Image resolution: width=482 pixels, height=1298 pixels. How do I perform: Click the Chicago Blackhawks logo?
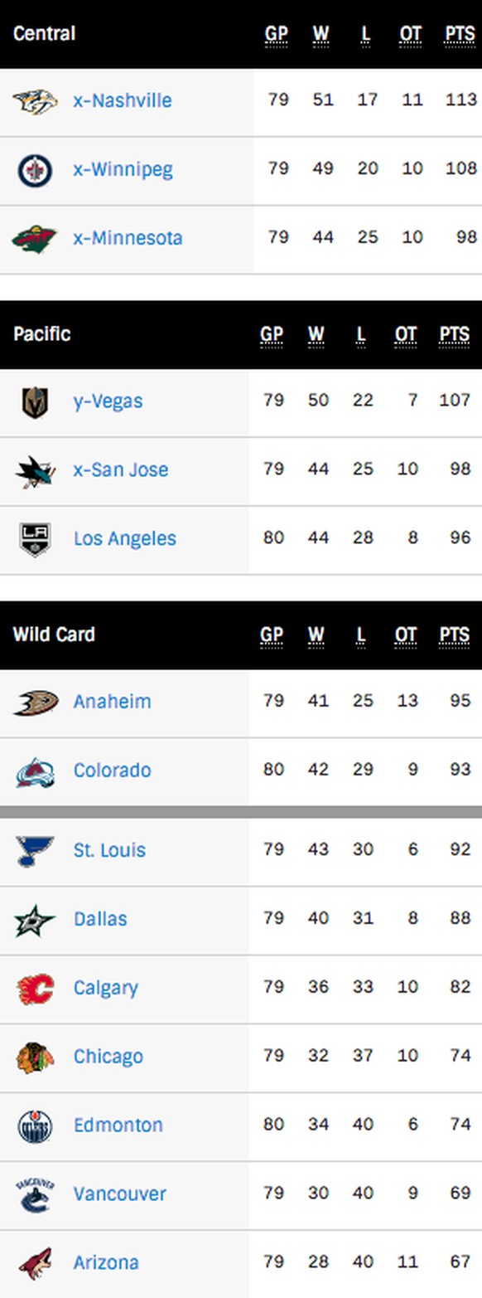pyautogui.click(x=35, y=1057)
